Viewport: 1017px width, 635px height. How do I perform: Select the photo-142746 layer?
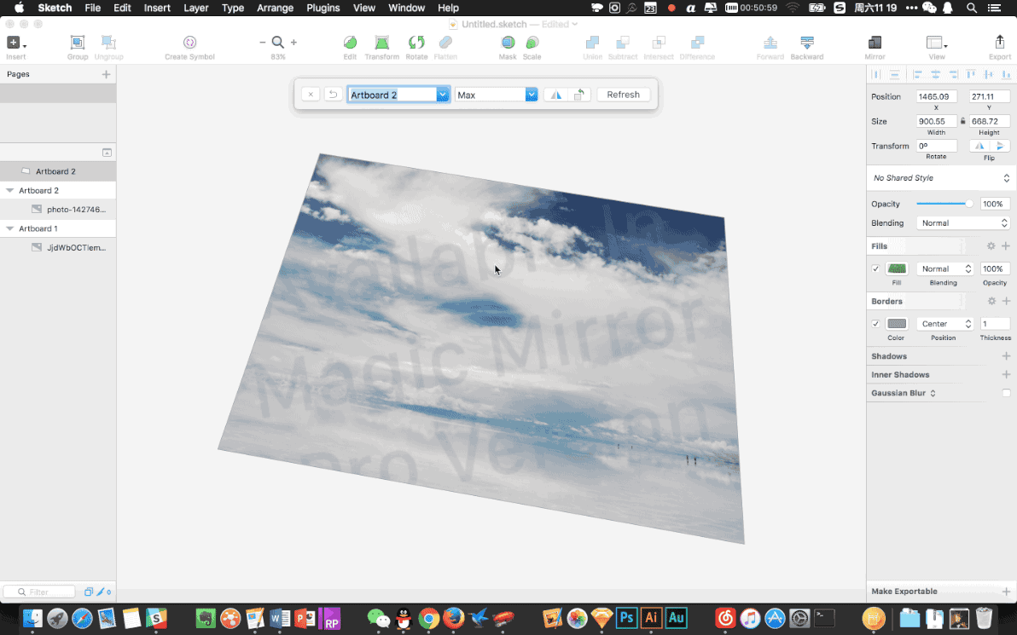tap(58, 210)
